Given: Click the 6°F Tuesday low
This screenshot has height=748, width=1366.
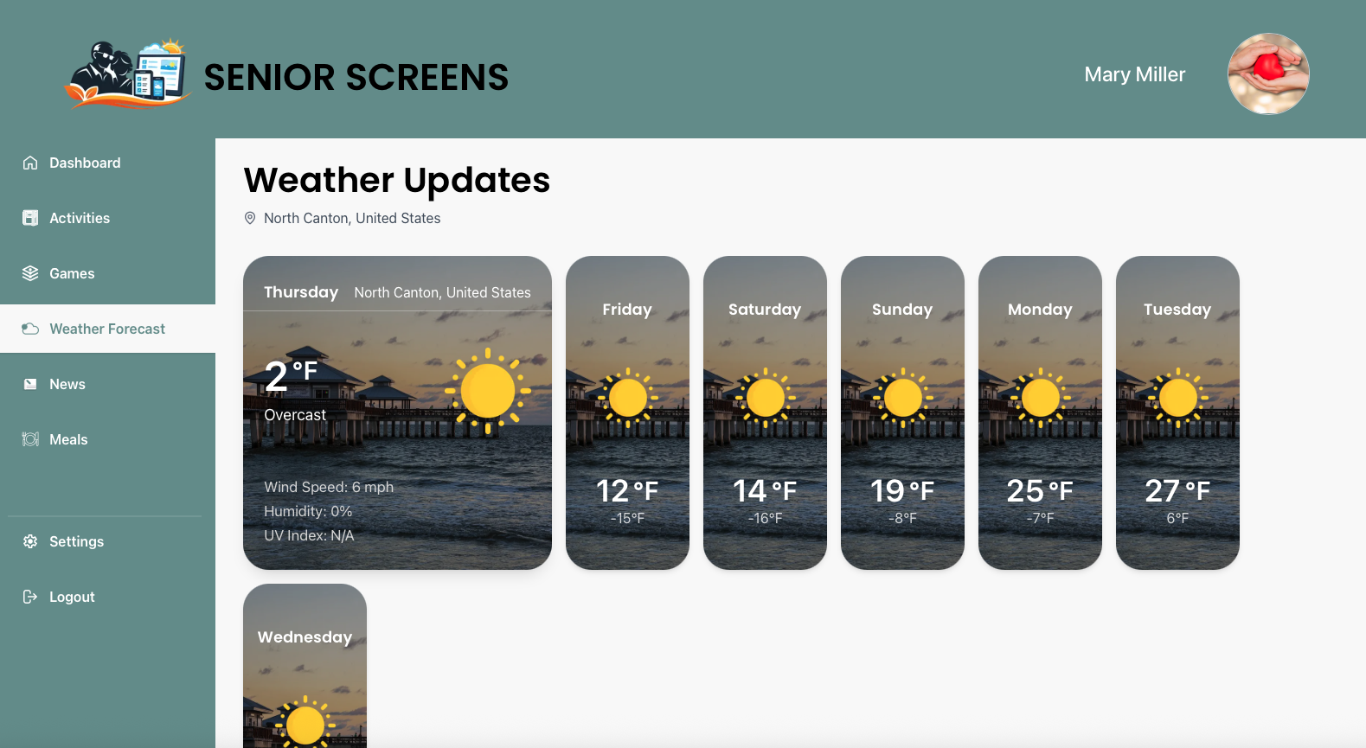Looking at the screenshot, I should (1177, 518).
